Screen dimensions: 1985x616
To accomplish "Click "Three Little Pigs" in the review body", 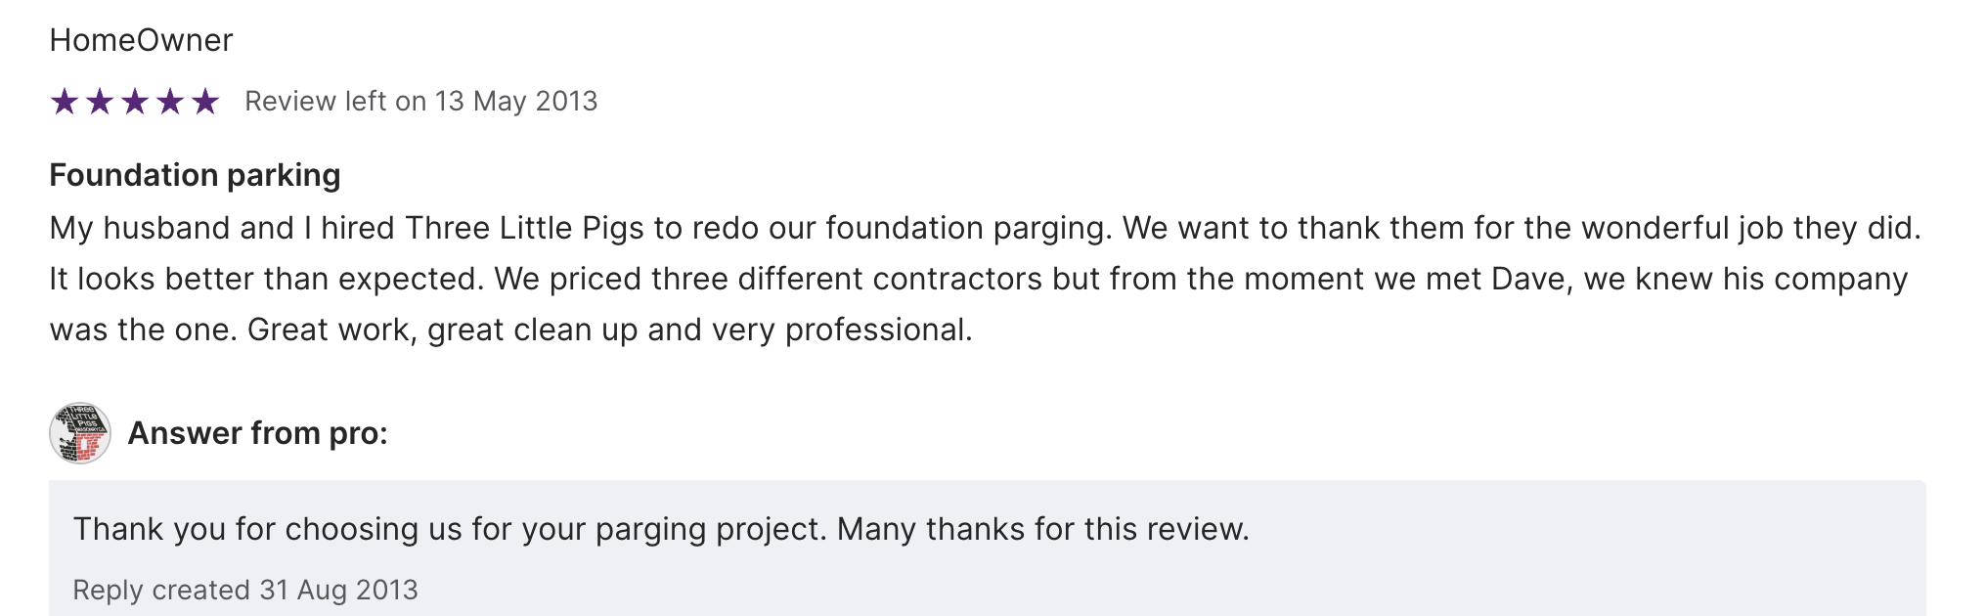I will [524, 228].
